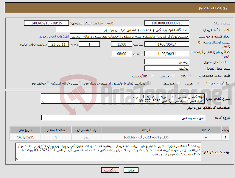This screenshot has width=235, height=178.
Task: Click the remaining days field showing 1
Action: pyautogui.click(x=89, y=44)
